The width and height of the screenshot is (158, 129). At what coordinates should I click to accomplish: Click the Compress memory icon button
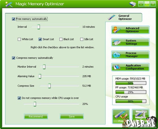(x=141, y=116)
